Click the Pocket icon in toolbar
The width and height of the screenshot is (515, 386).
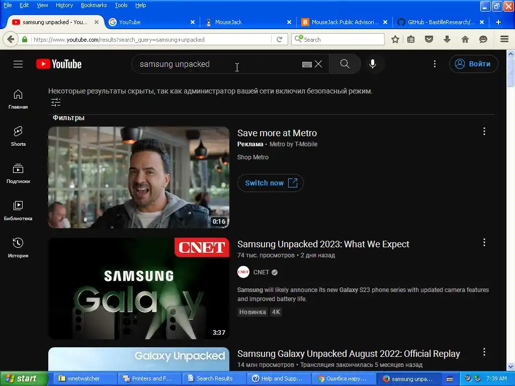click(429, 39)
